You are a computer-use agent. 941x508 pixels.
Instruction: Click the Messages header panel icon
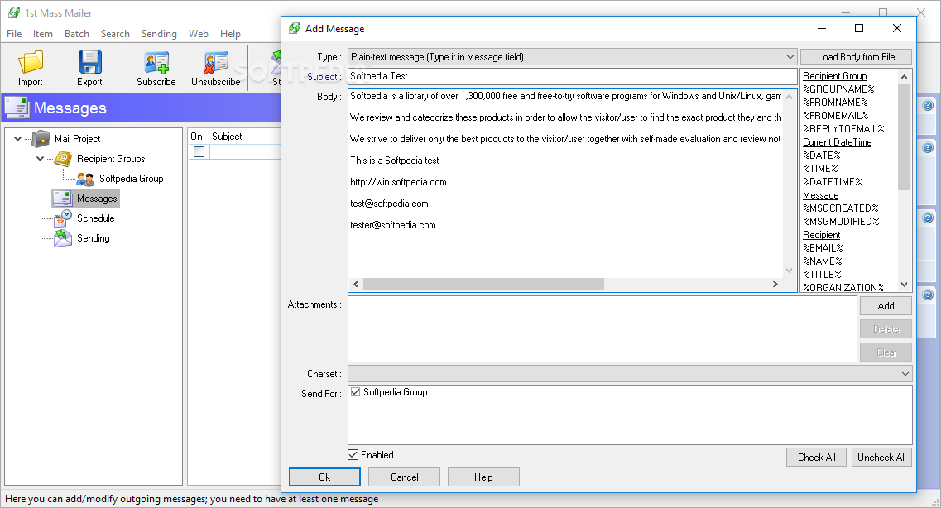click(17, 108)
